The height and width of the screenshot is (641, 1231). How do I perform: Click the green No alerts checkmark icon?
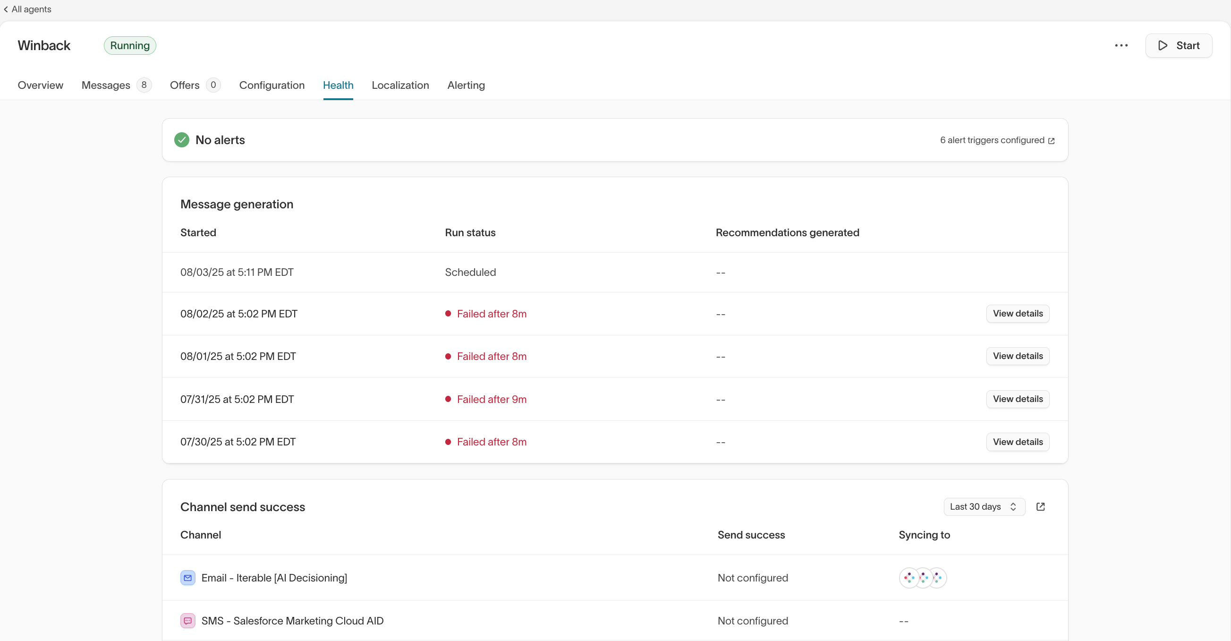tap(182, 139)
